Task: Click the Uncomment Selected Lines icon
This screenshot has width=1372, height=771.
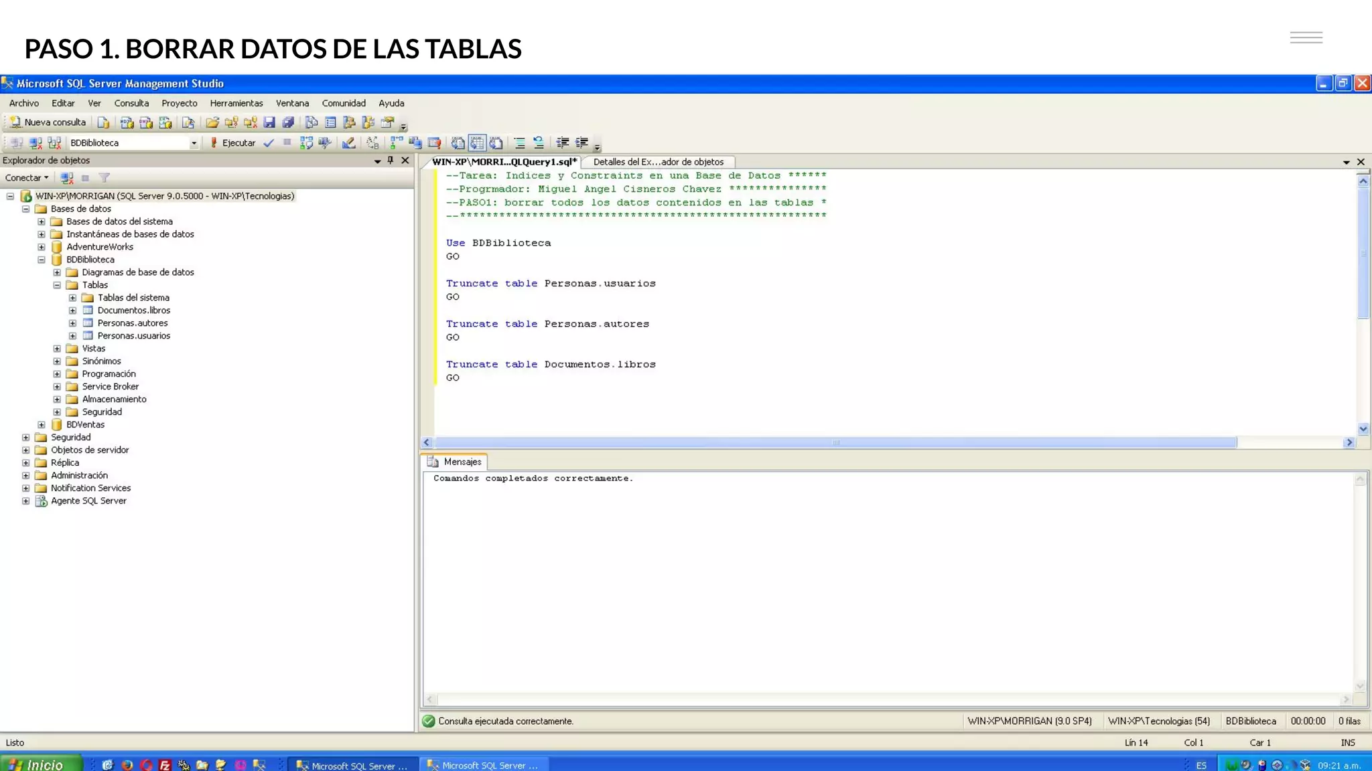Action: pos(539,143)
